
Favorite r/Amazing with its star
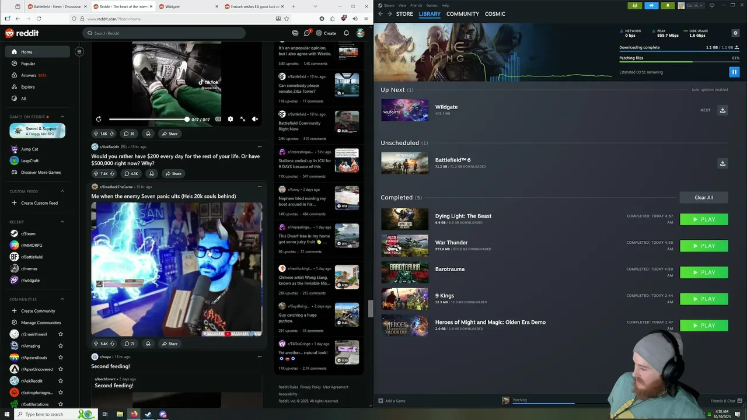point(61,346)
